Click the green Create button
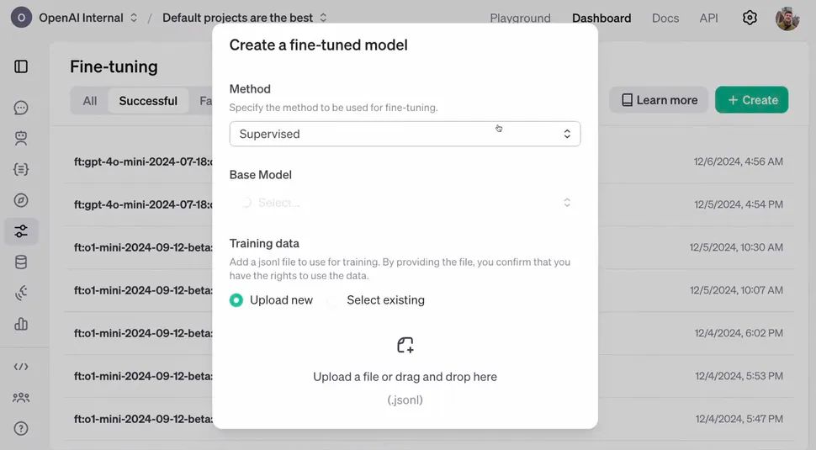Screen dimensions: 816x450 [751, 100]
